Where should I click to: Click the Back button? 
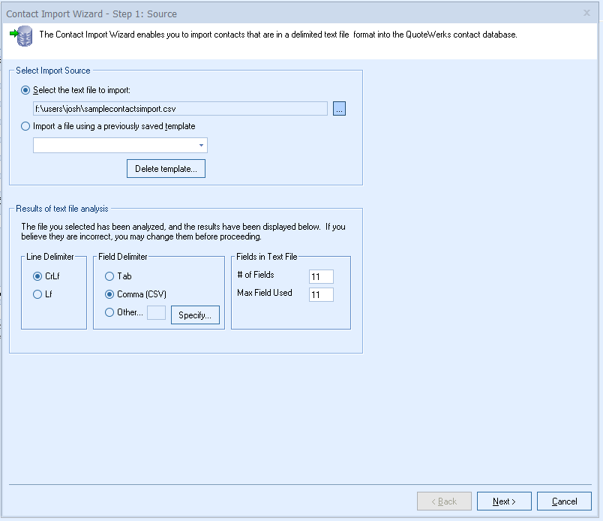444,501
